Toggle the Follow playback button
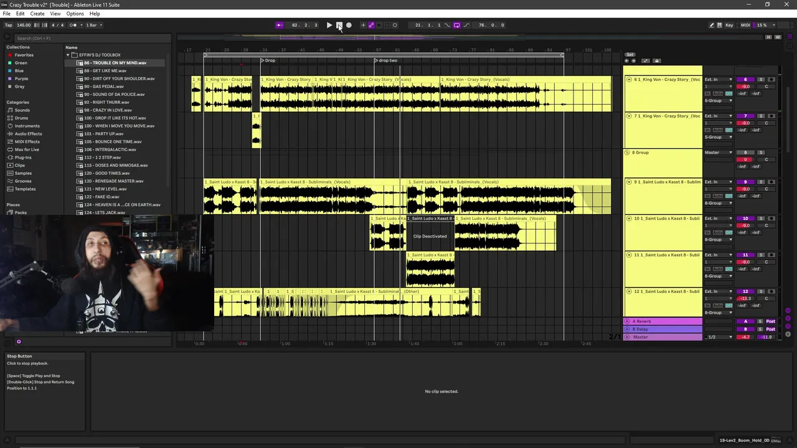Screen dimensions: 797x448 coord(279,25)
